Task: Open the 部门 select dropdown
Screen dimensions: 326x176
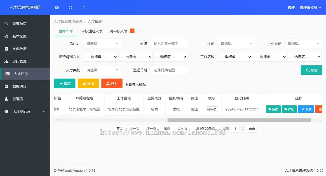Action: pos(102,43)
